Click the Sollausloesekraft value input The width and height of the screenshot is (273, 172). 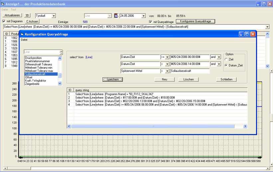[190, 71]
